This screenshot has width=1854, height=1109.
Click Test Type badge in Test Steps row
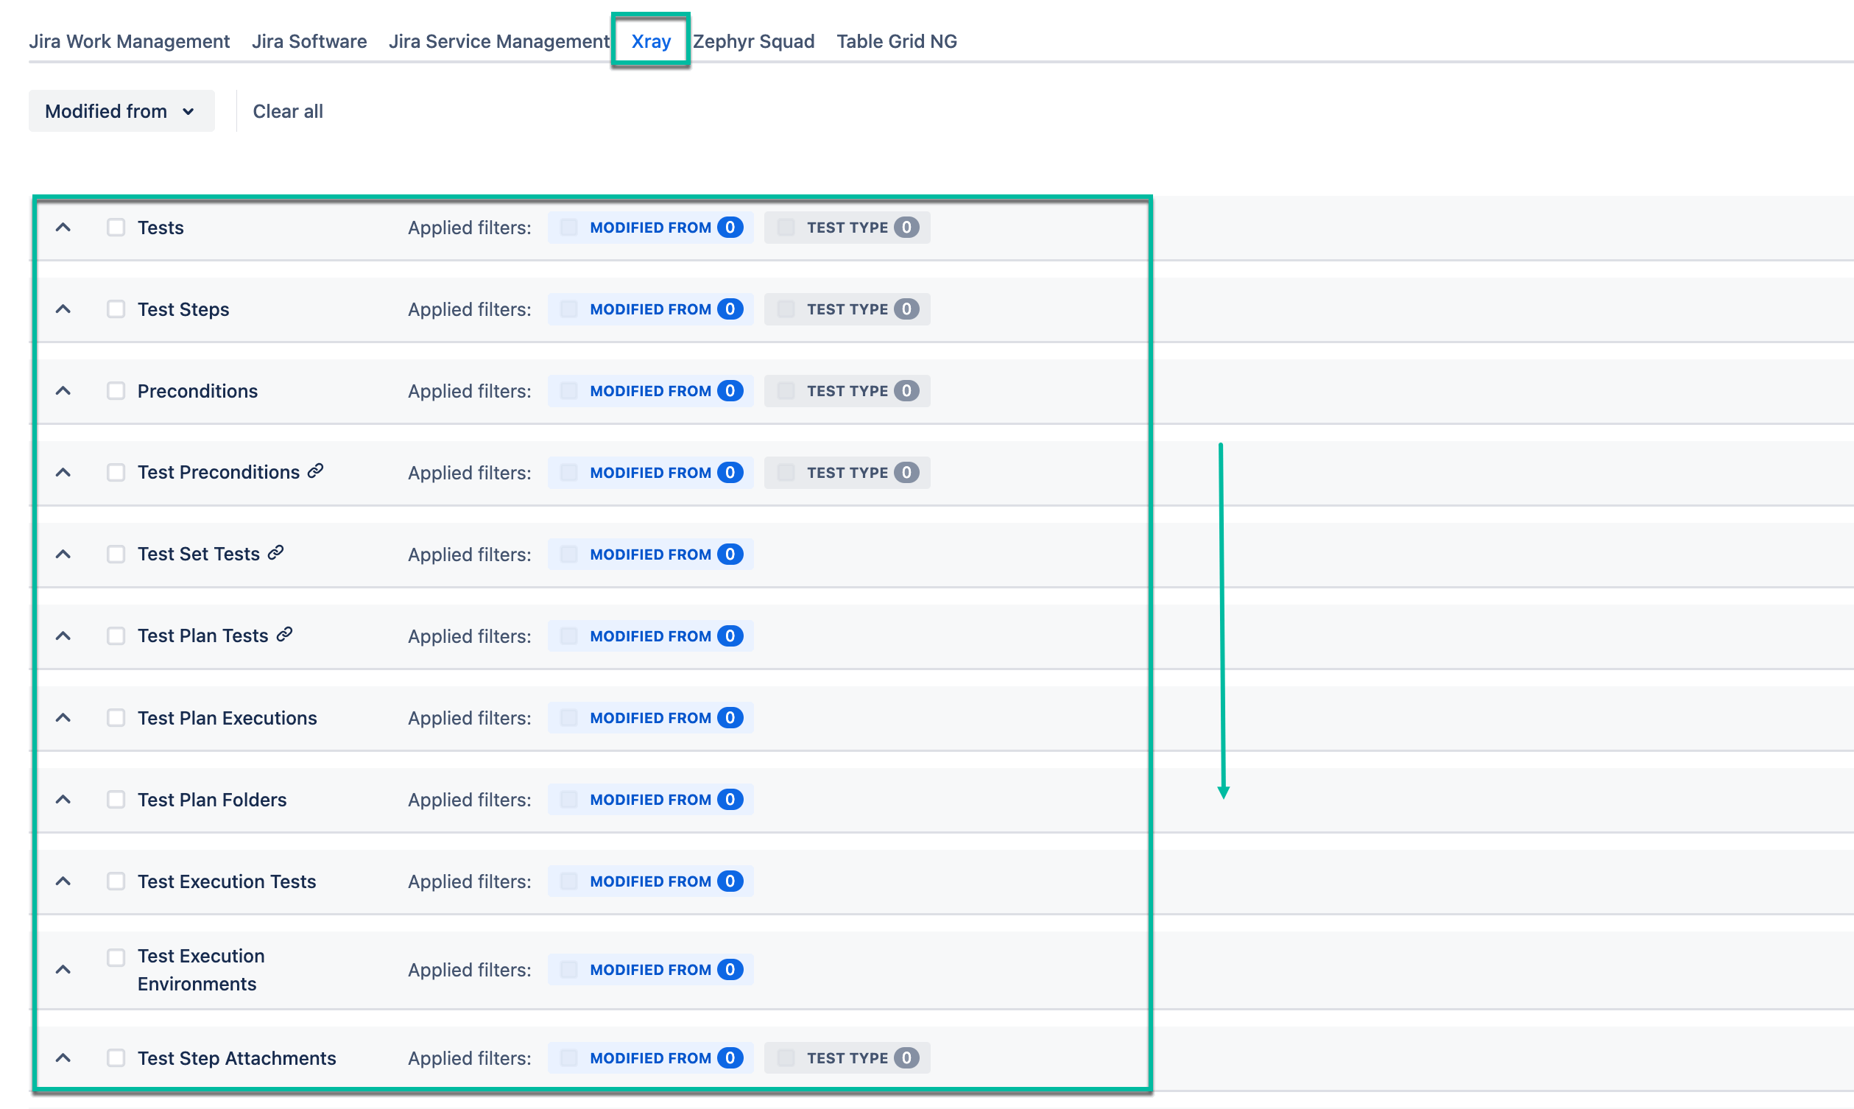[x=846, y=309]
